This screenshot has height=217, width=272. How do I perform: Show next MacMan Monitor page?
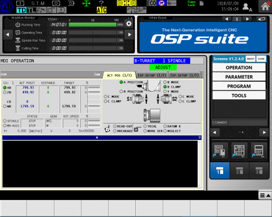tap(130, 35)
